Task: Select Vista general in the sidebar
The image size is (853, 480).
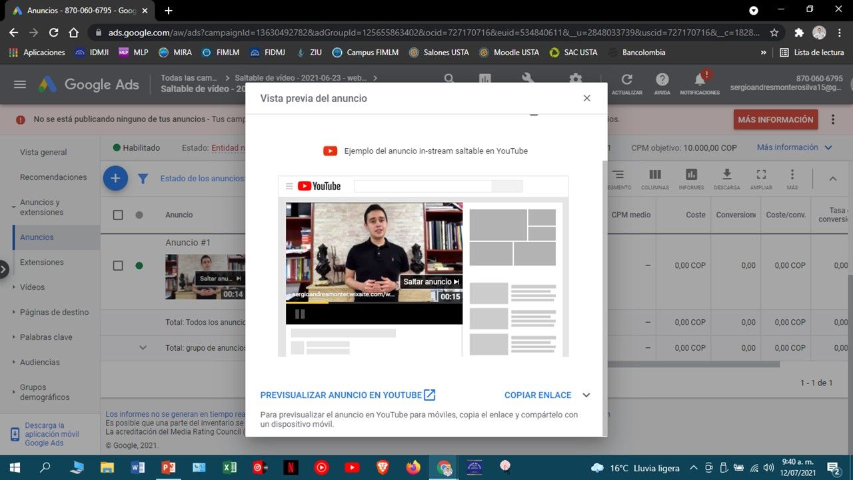Action: tap(43, 152)
